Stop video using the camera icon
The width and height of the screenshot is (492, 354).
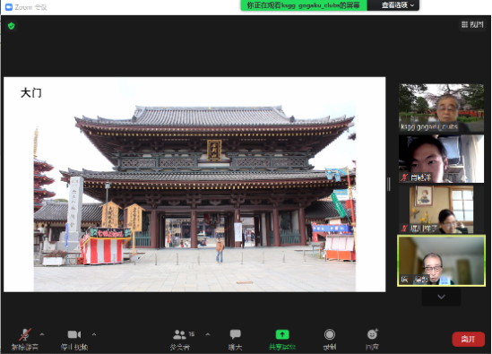click(74, 339)
